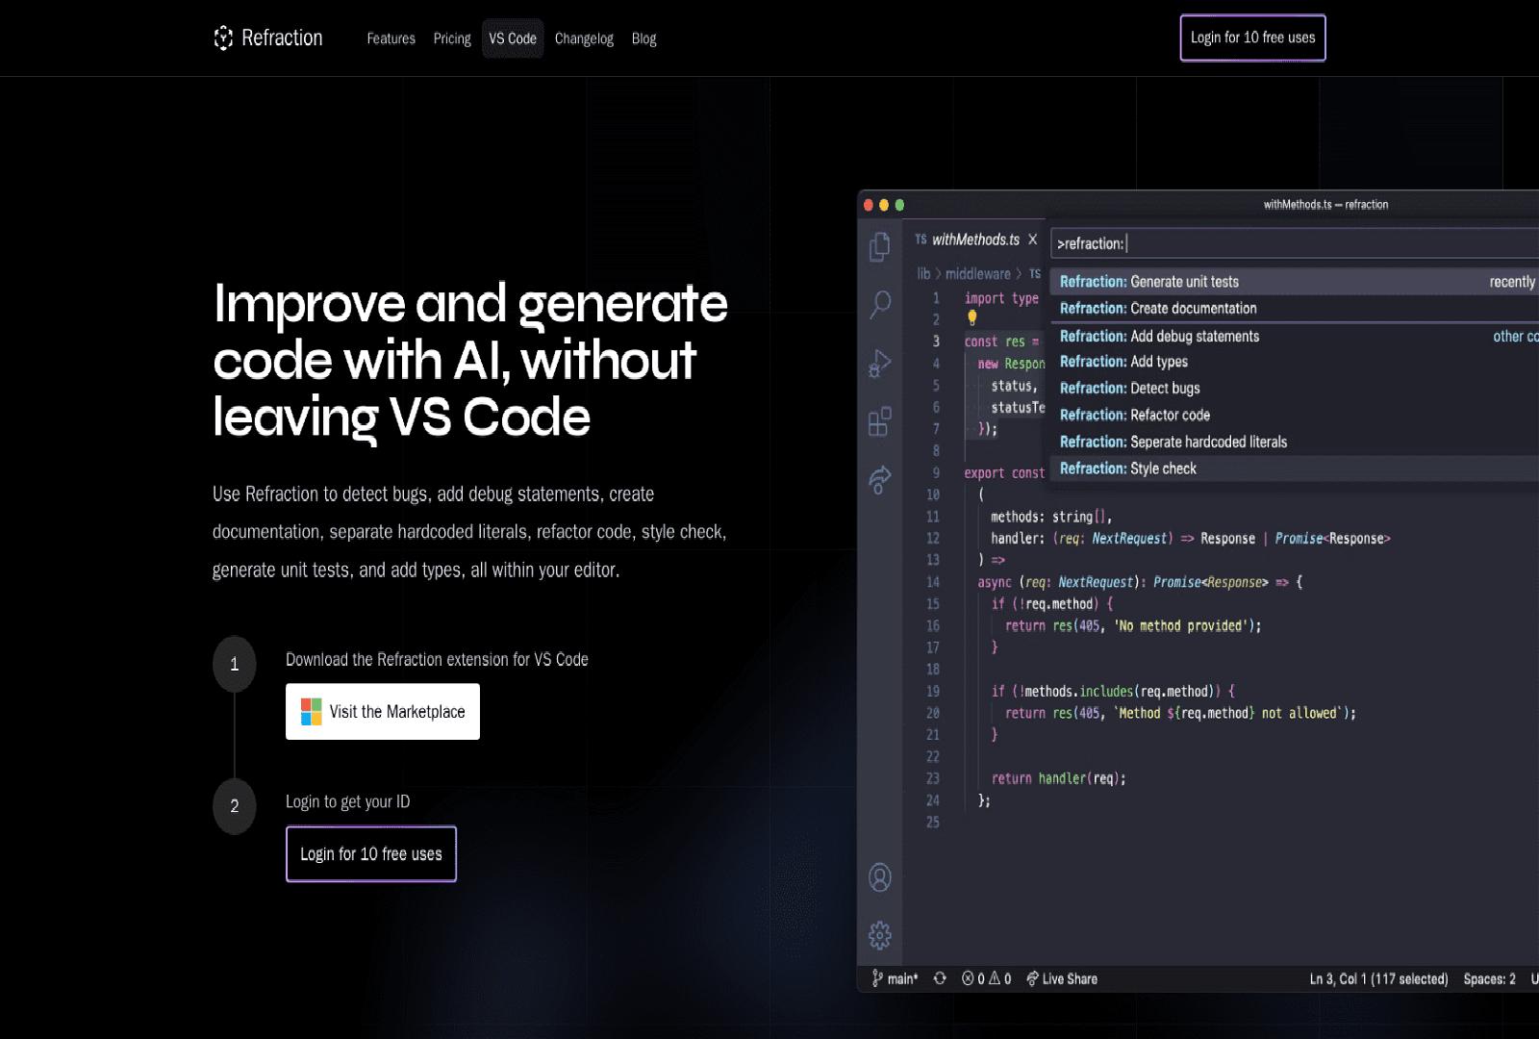Click the lightbulb code action icon
This screenshot has width=1539, height=1039.
pos(971,317)
